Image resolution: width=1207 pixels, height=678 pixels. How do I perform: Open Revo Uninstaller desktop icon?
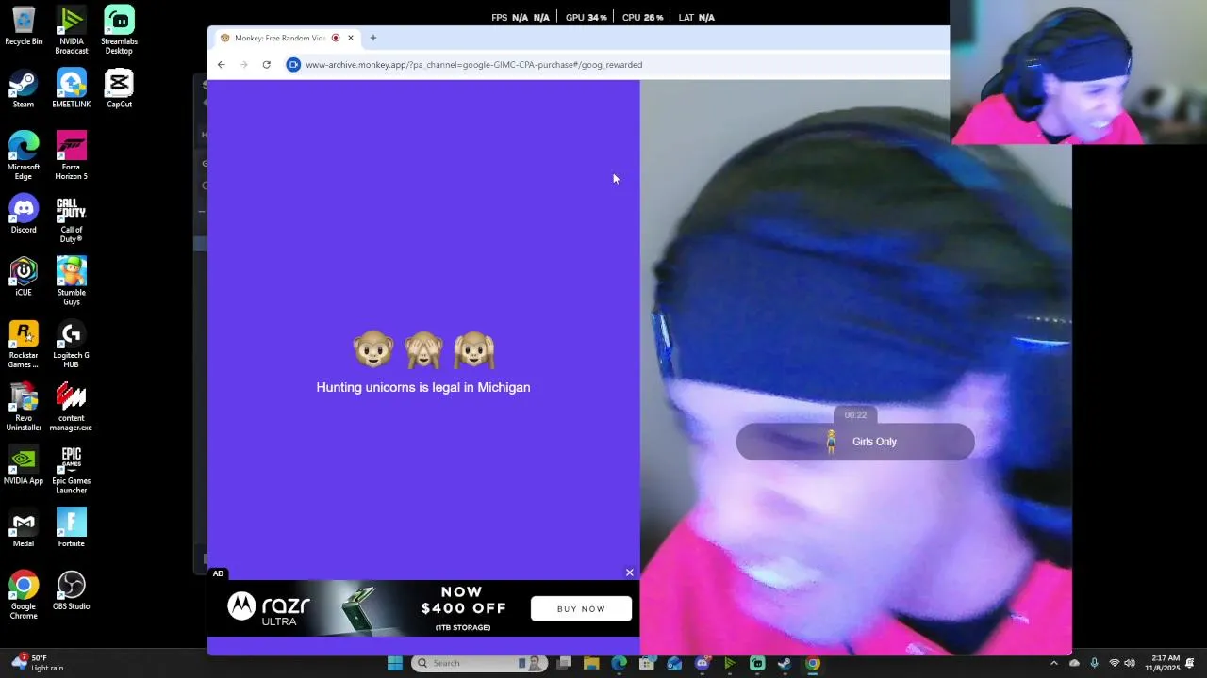[24, 407]
